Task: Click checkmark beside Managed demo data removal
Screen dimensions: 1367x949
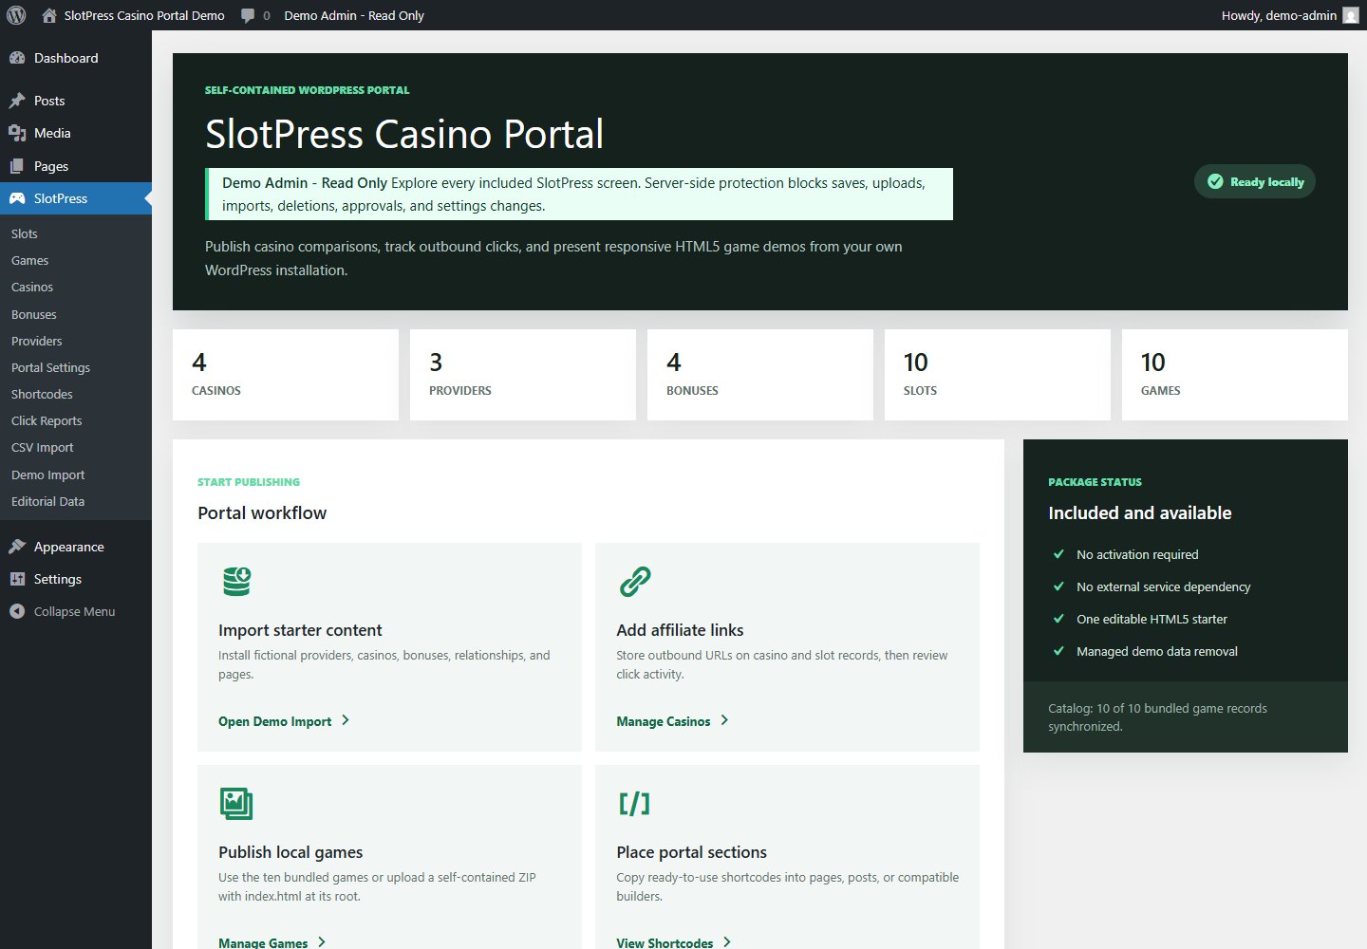Action: [1058, 651]
